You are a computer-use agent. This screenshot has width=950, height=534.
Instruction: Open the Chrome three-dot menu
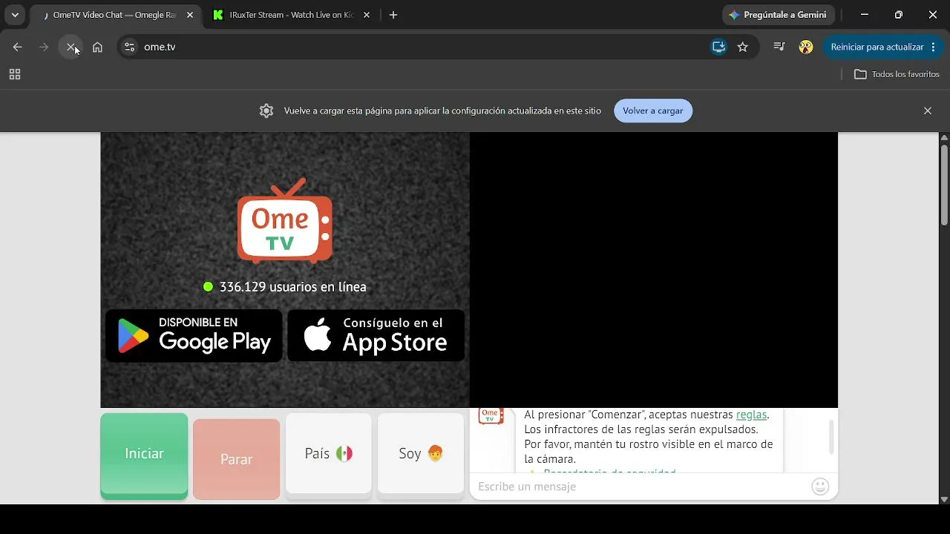point(933,47)
